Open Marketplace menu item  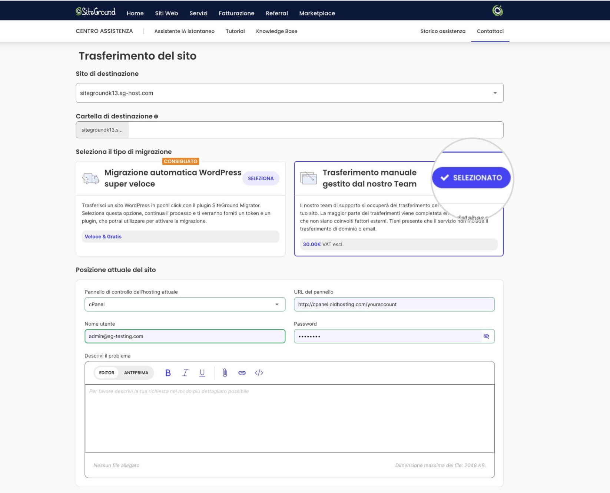[x=317, y=13]
